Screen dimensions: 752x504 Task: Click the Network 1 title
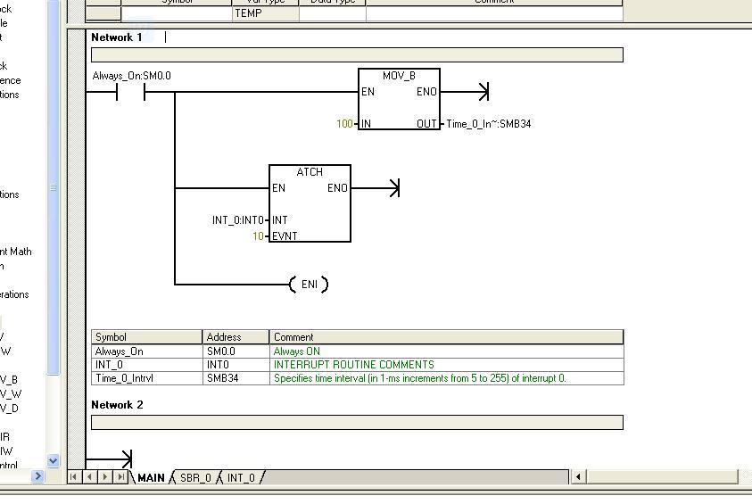pos(117,37)
